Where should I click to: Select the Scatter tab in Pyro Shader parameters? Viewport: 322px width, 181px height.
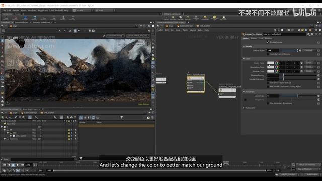click(254, 38)
